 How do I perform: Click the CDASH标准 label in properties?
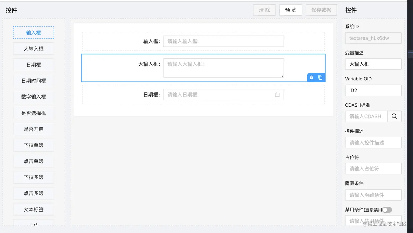click(x=357, y=105)
